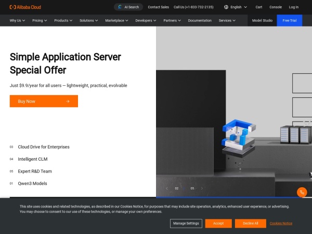The height and width of the screenshot is (234, 312).
Task: Open the Cart link
Action: click(x=258, y=7)
